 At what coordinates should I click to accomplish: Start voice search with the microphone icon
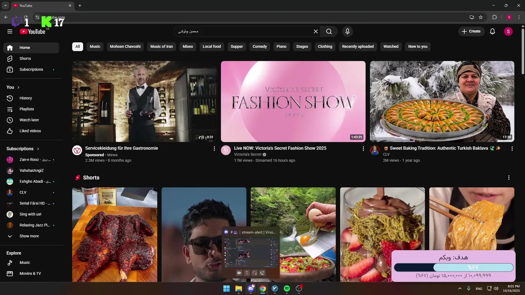point(347,32)
